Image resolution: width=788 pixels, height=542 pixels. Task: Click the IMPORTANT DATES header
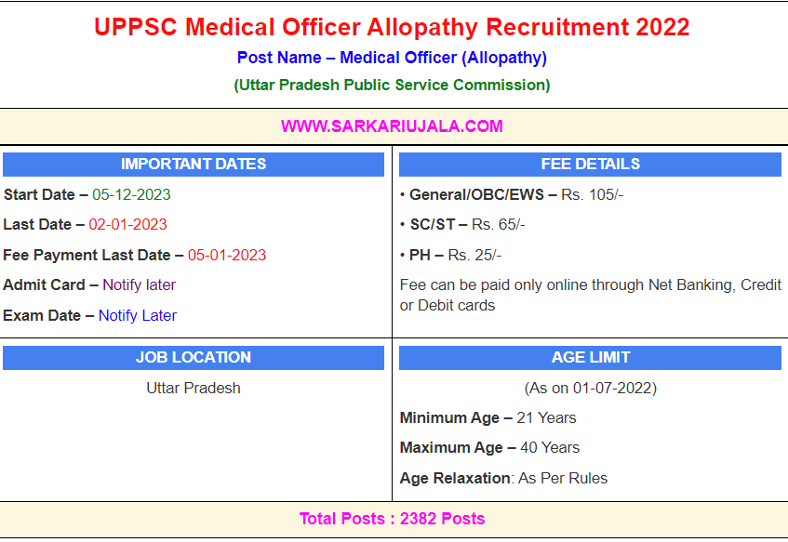click(x=194, y=164)
